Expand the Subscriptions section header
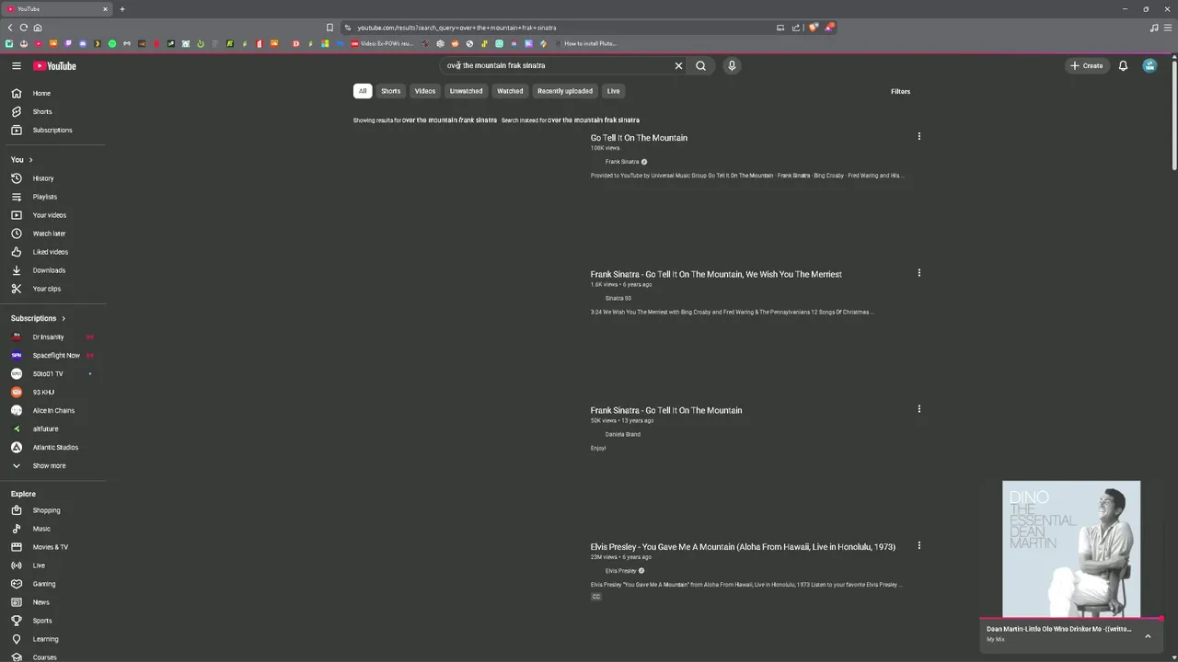This screenshot has width=1178, height=662. tap(38, 318)
